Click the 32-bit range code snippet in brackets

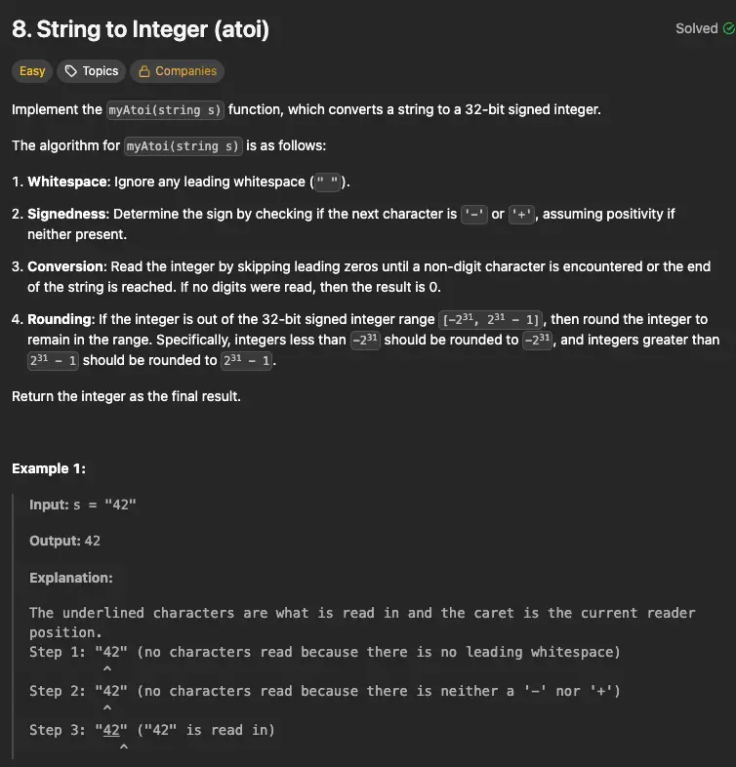click(x=492, y=320)
